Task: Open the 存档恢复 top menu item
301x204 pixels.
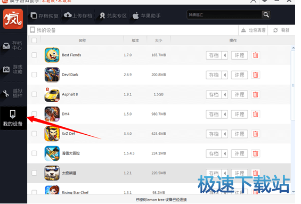Action: tap(45, 16)
